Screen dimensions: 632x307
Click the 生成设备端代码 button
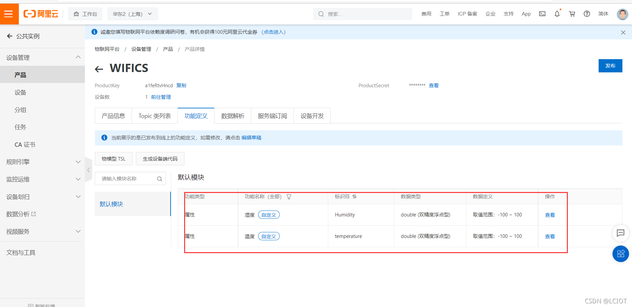coord(160,159)
